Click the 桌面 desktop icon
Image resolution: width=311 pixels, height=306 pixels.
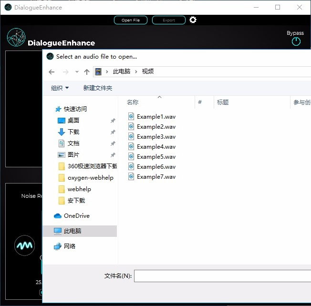pos(61,121)
